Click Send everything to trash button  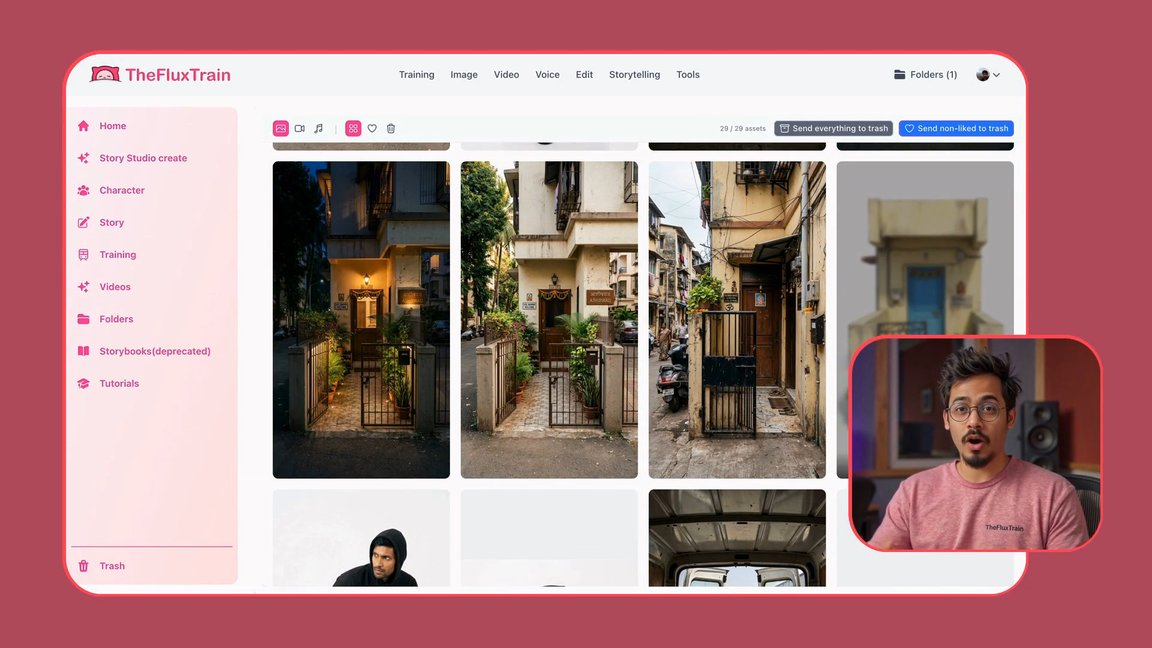[x=833, y=128]
